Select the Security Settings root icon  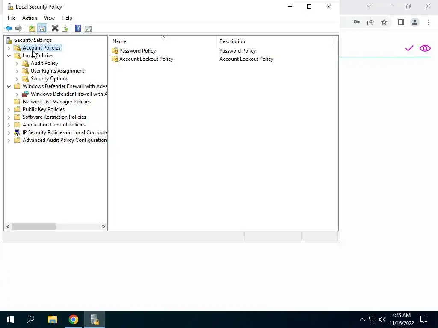pos(9,40)
